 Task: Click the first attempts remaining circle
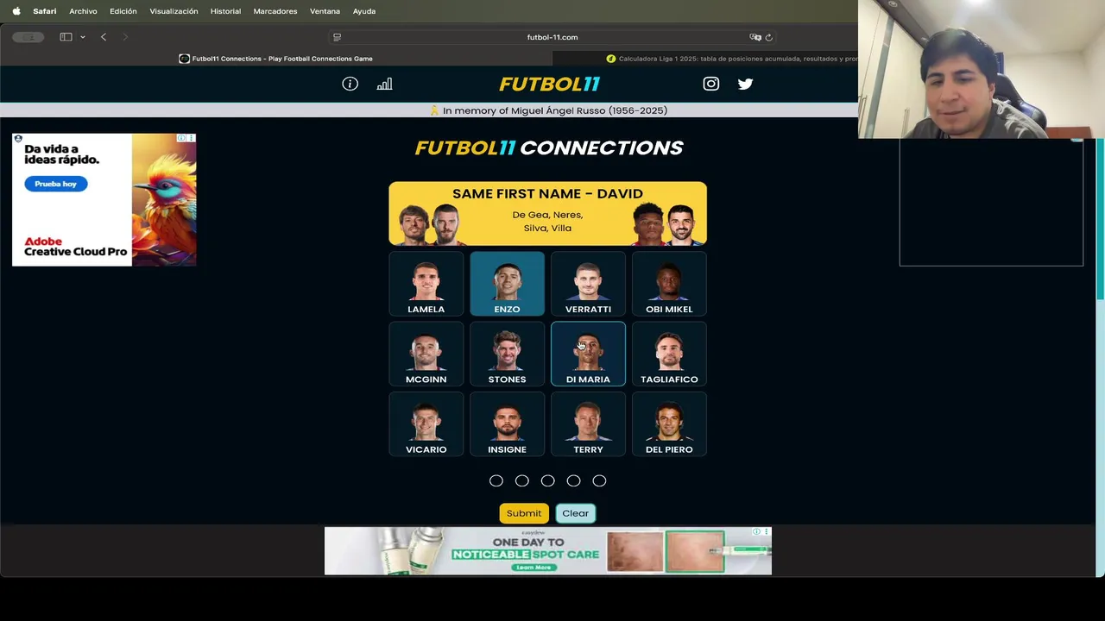(x=496, y=480)
